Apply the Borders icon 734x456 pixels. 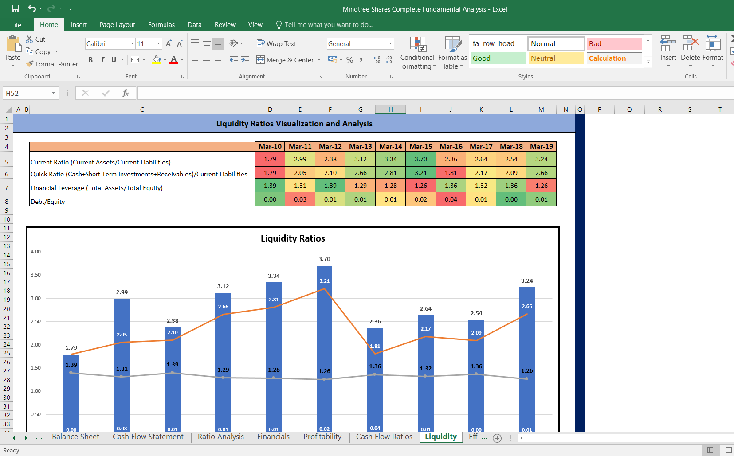click(x=135, y=59)
